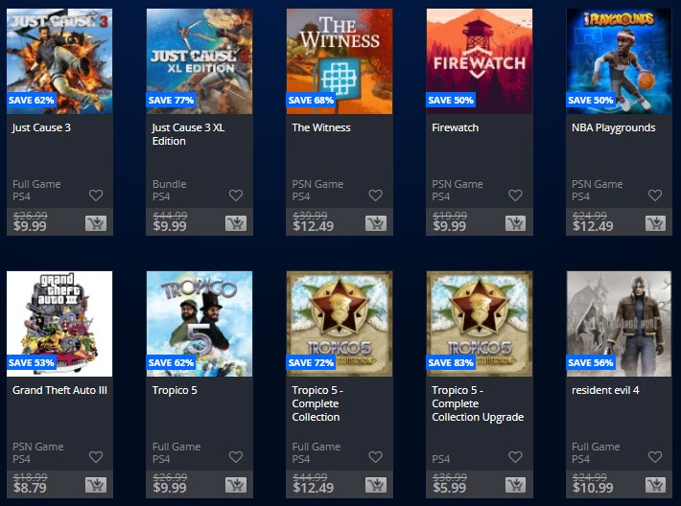
Task: Toggle wishlist heart for resident evil 4
Action: tap(655, 456)
